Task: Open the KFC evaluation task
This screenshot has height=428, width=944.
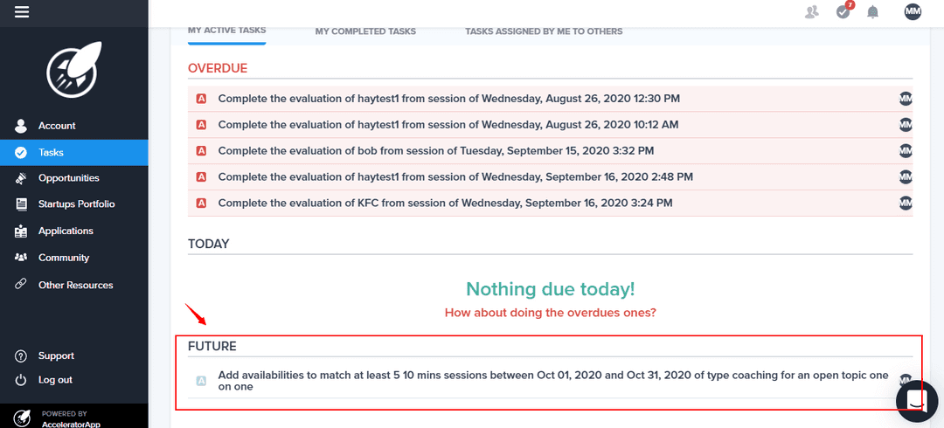Action: coord(445,204)
